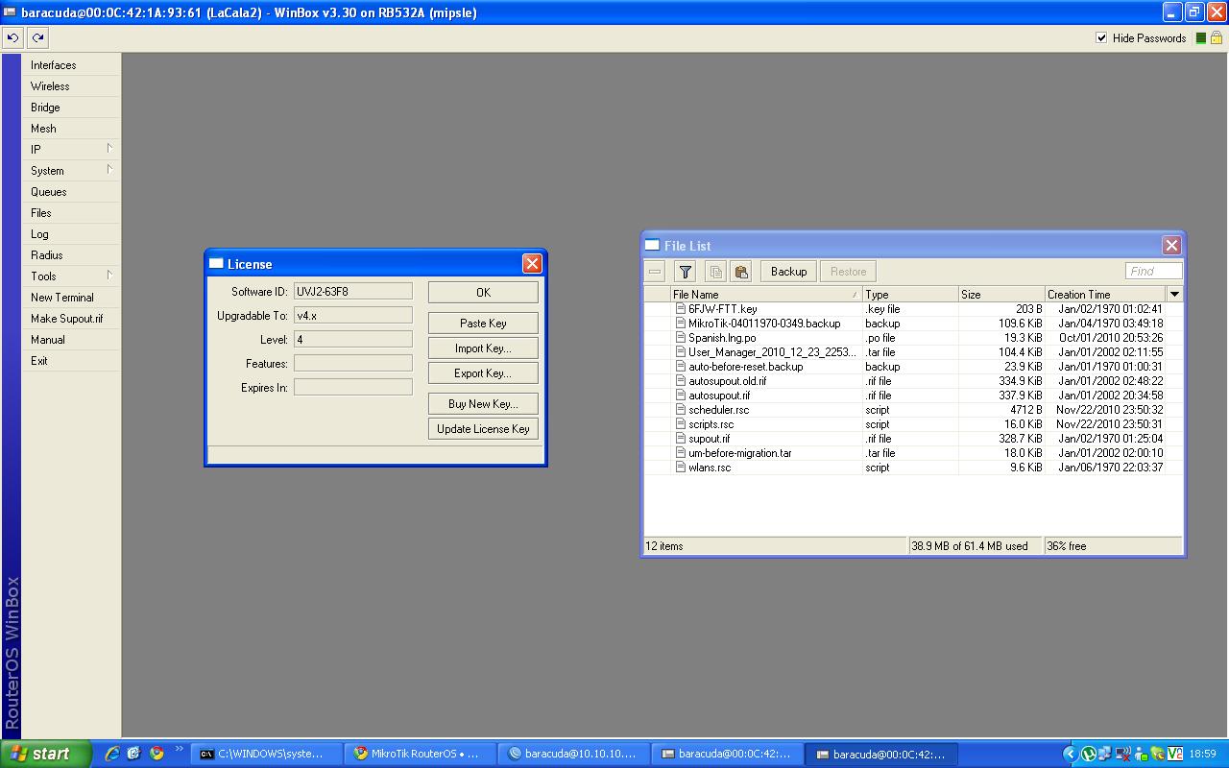
Task: Switch to the C:\WINDOWS command prompt taskbar button
Action: tap(268, 754)
